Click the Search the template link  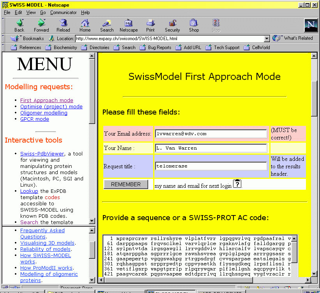coord(29,222)
